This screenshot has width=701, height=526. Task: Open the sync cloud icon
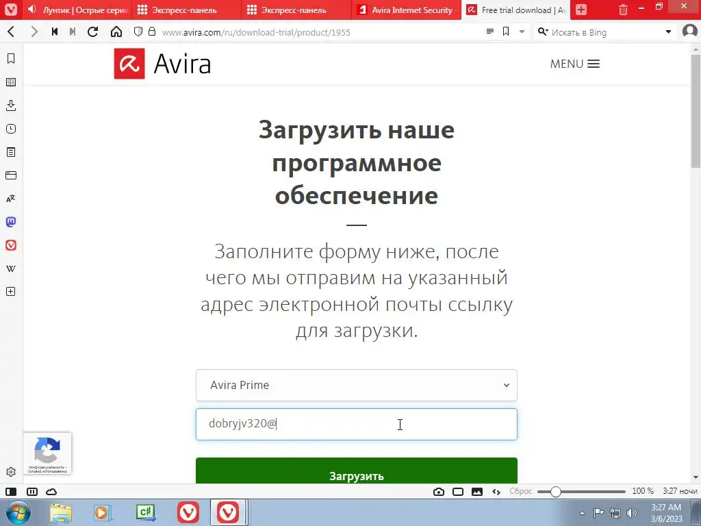pos(51,492)
